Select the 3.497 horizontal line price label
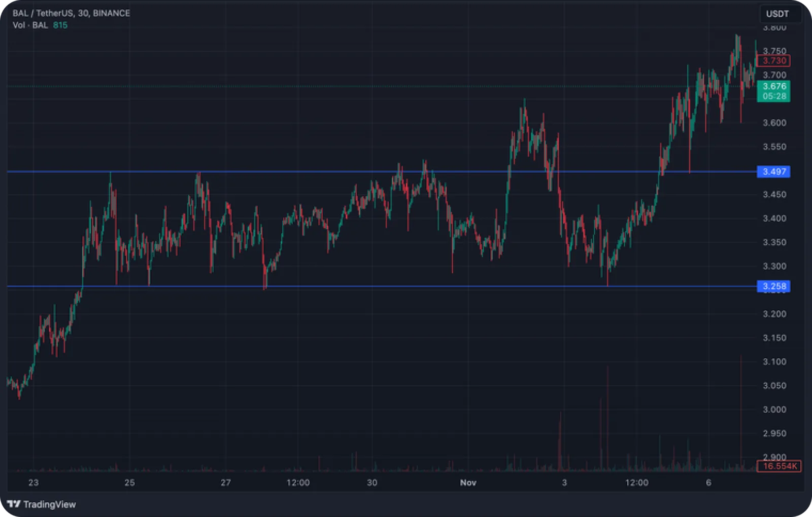 click(773, 172)
